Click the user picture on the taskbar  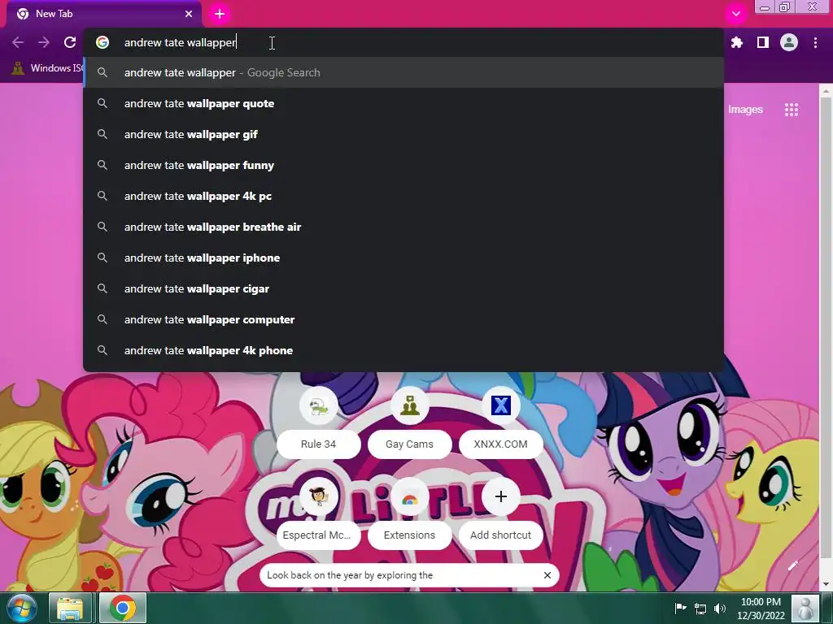pyautogui.click(x=805, y=608)
